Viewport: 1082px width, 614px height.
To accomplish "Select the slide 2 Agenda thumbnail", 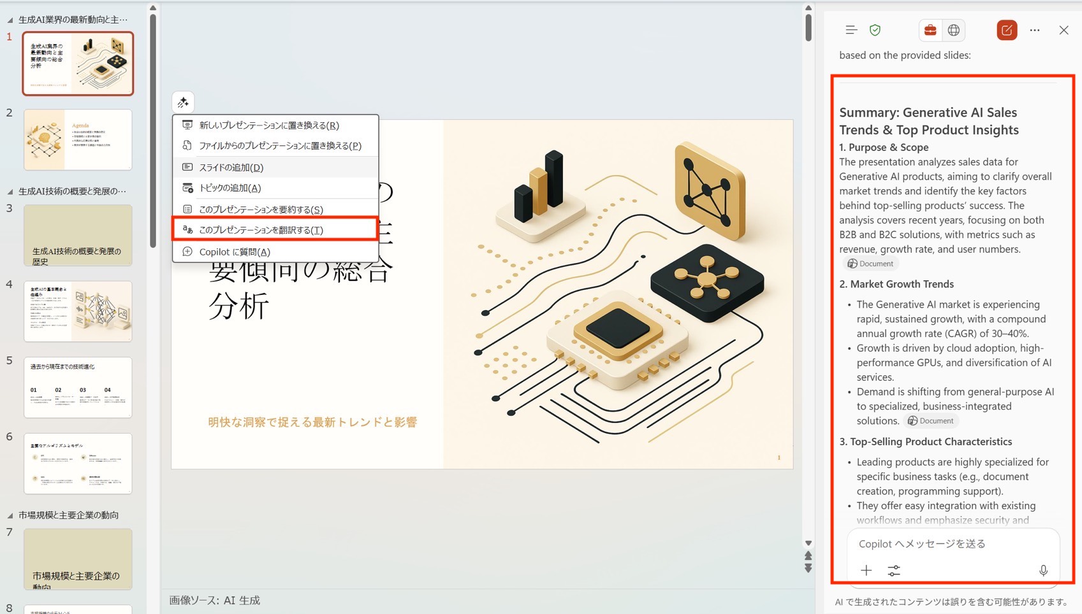I will pyautogui.click(x=78, y=139).
